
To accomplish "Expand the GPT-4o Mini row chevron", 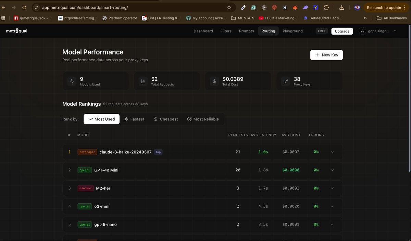I will click(332, 170).
